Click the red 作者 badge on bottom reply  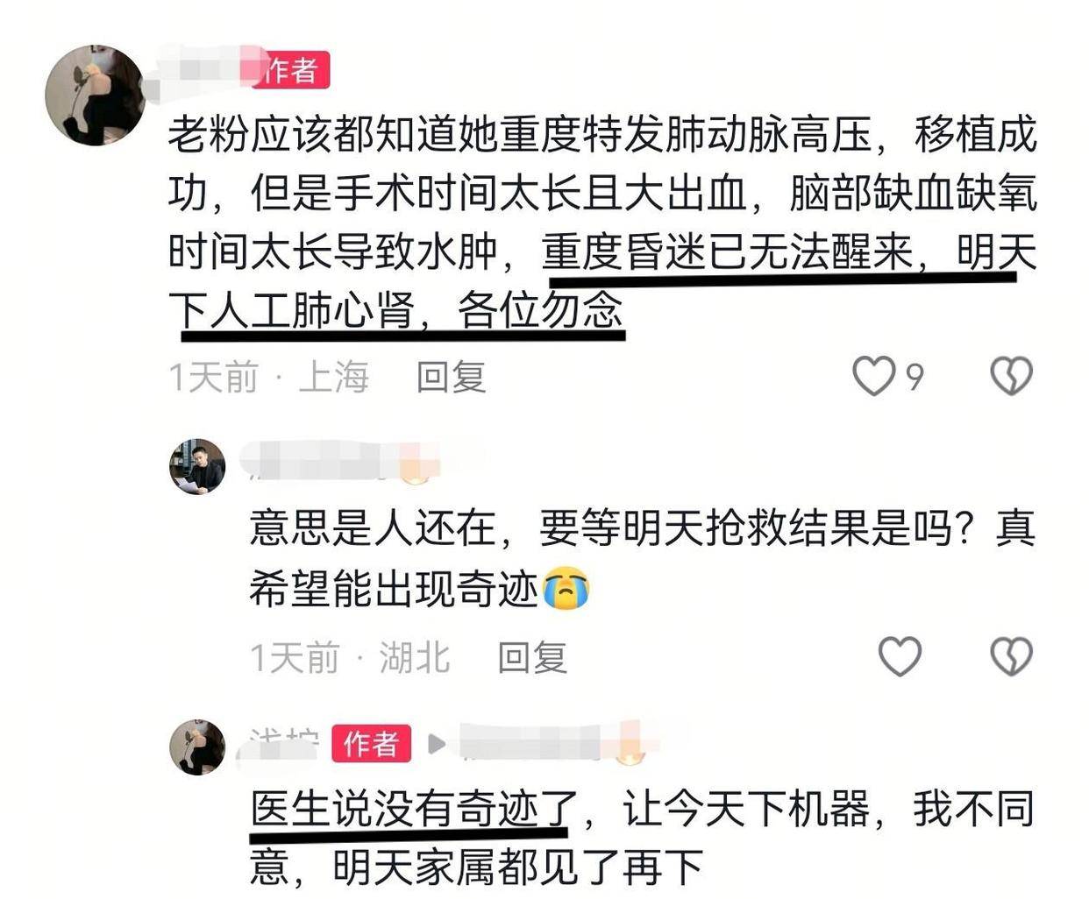(371, 744)
